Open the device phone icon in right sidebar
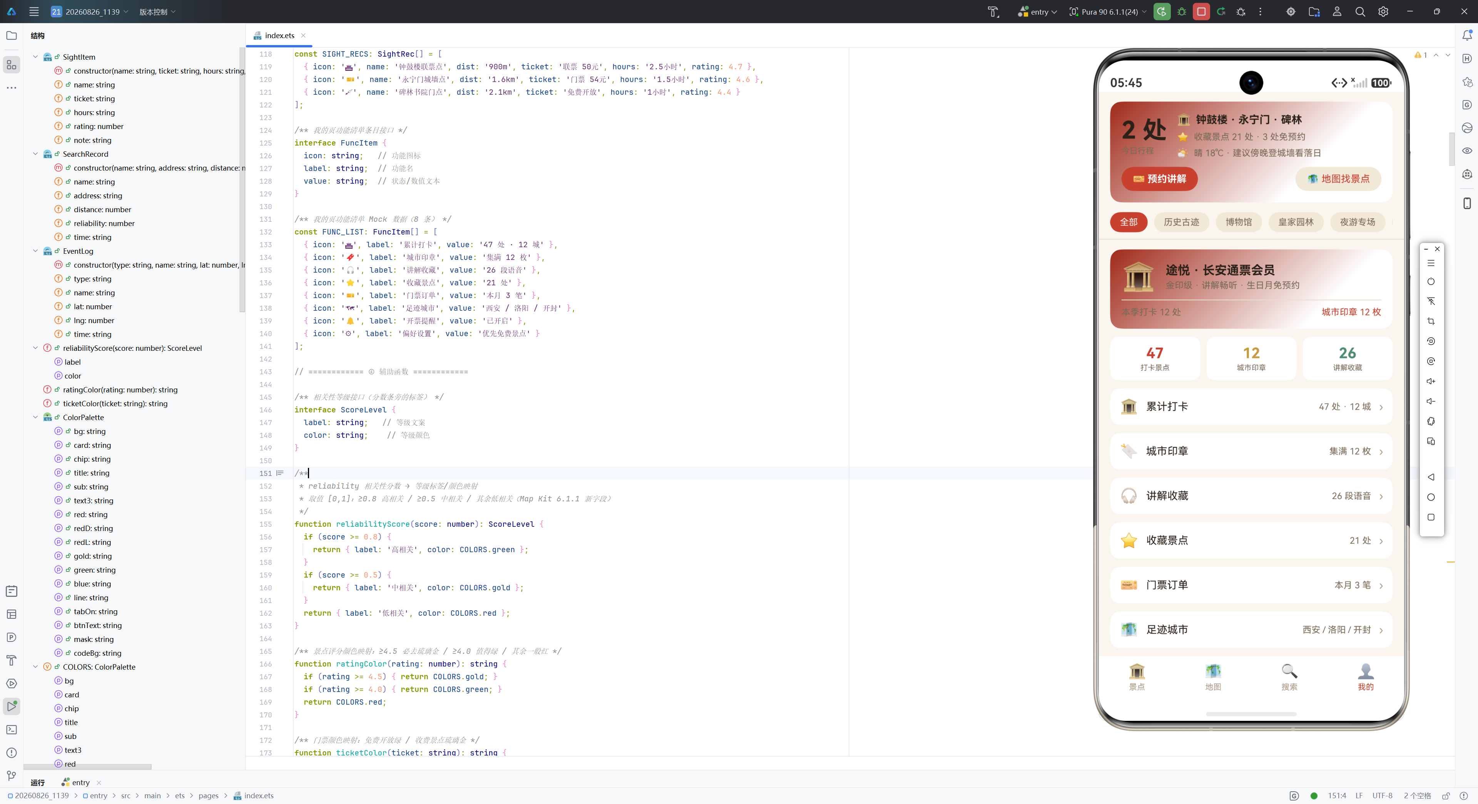Image resolution: width=1478 pixels, height=804 pixels. [1466, 203]
